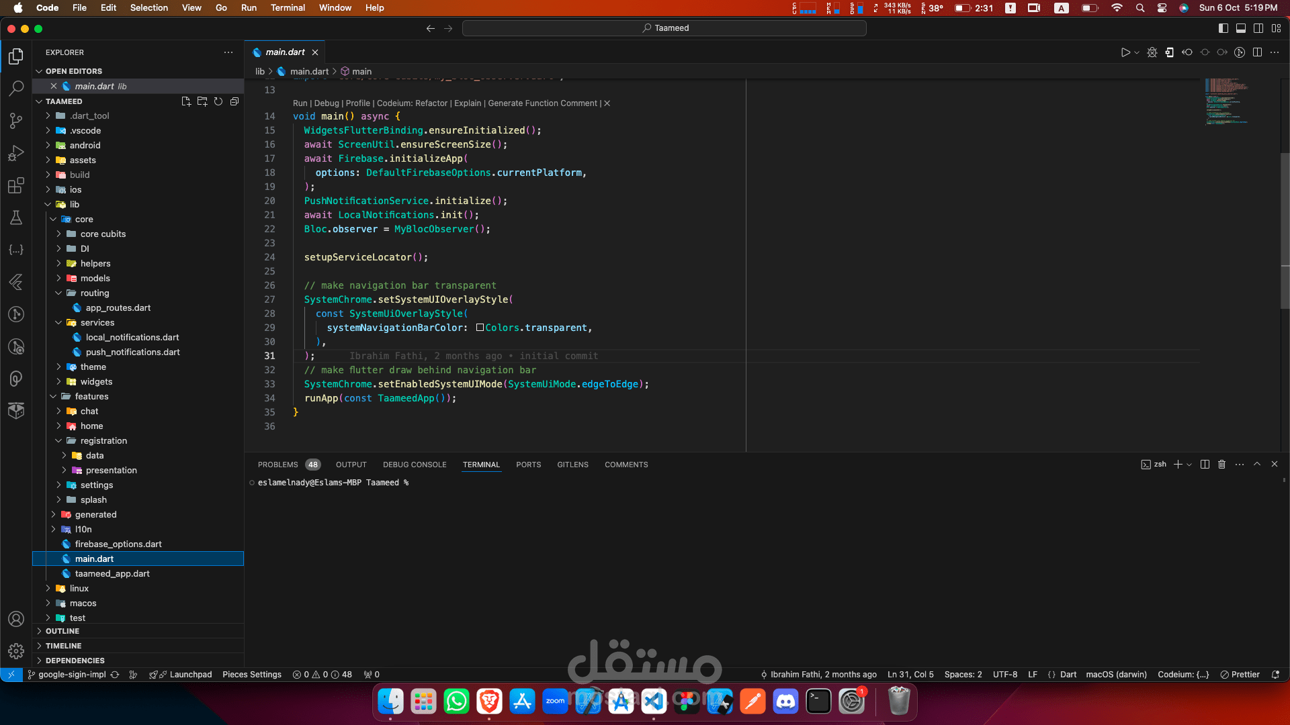Switch to the DEBUG CONSOLE tab
The image size is (1290, 725).
pyautogui.click(x=415, y=465)
